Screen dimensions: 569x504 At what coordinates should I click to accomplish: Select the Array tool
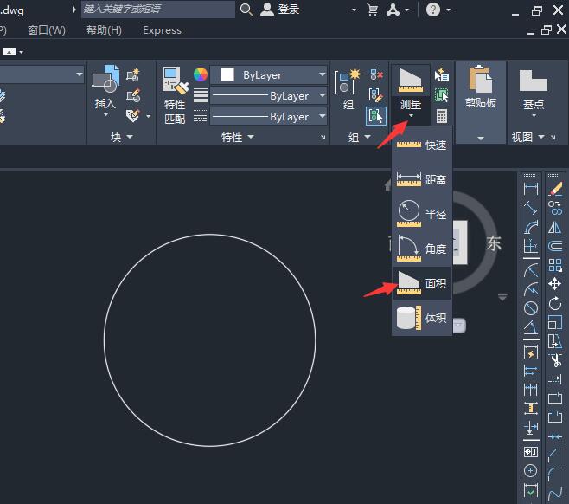(x=555, y=265)
